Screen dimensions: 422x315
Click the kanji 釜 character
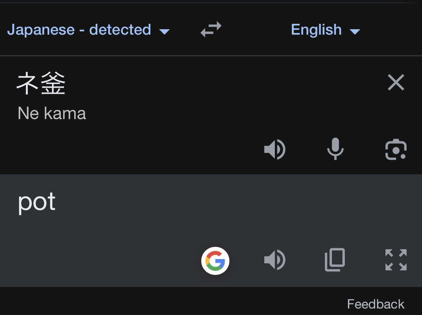[53, 84]
